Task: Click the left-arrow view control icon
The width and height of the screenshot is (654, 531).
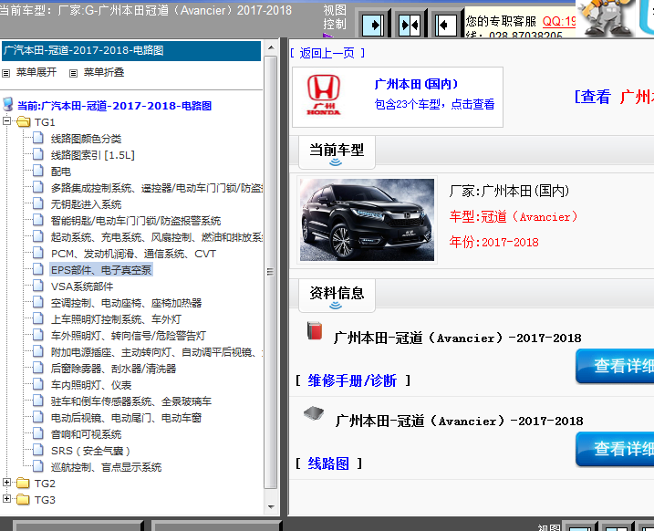Action: click(x=446, y=25)
